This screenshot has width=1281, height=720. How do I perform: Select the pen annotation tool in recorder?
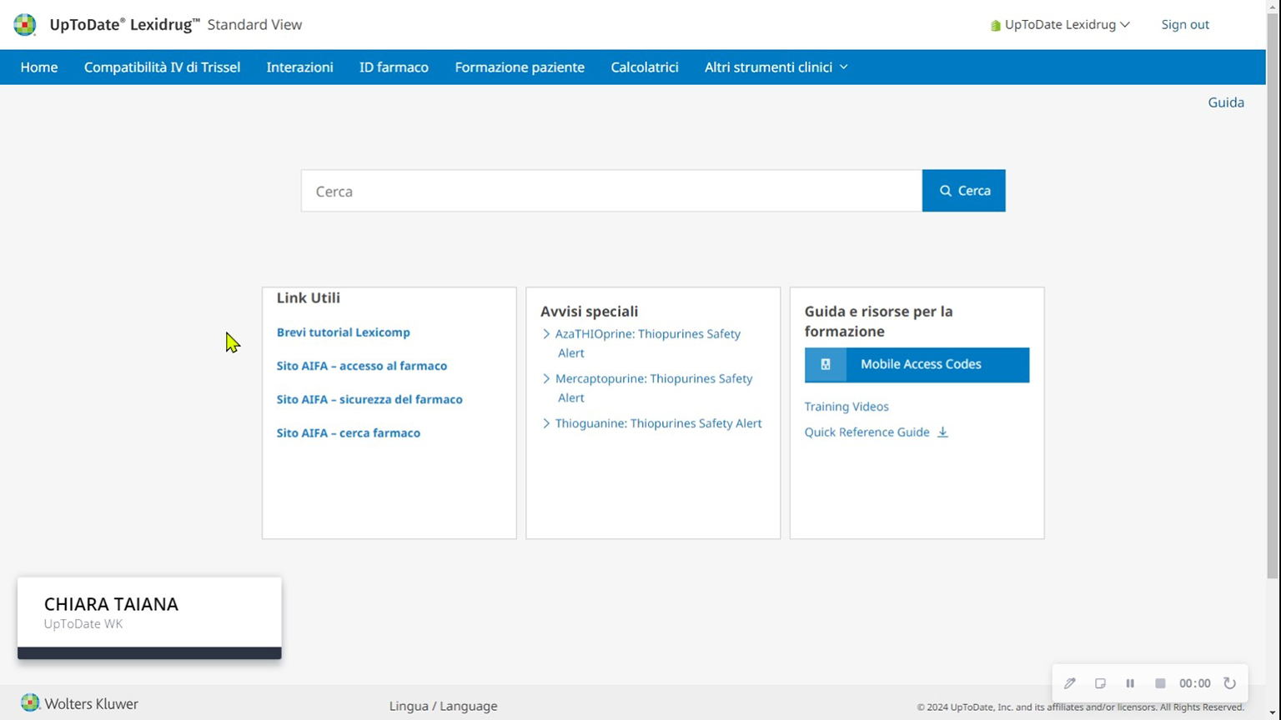(1070, 683)
